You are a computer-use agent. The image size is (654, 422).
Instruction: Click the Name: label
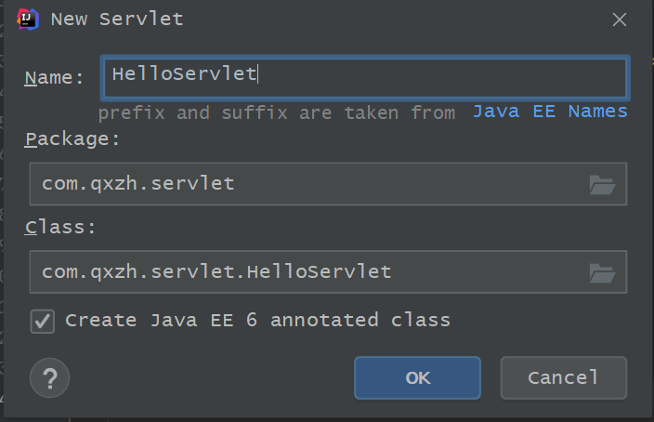click(54, 77)
